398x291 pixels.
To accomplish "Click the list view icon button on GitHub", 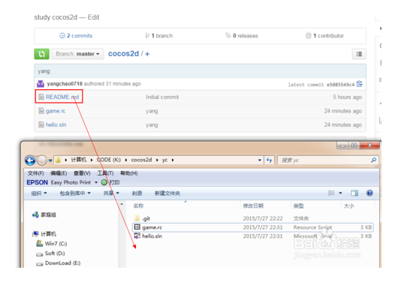I will (359, 54).
